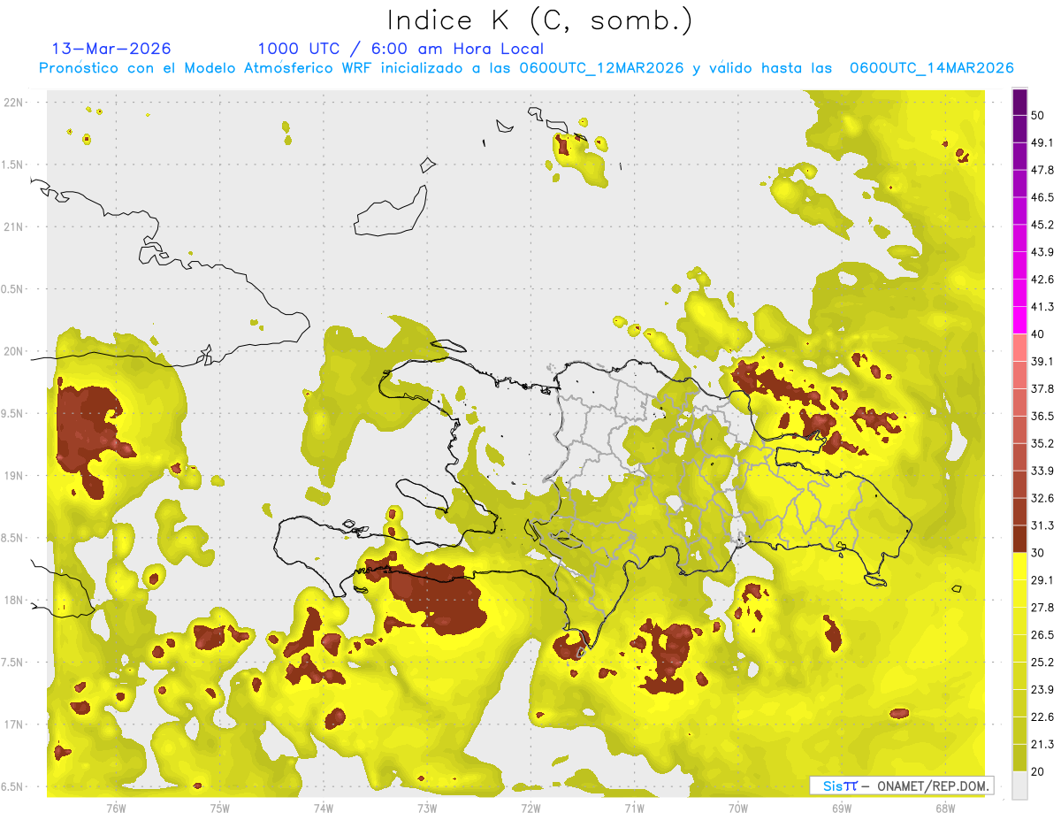Click the colorbar value "27.8"

coord(1043,608)
